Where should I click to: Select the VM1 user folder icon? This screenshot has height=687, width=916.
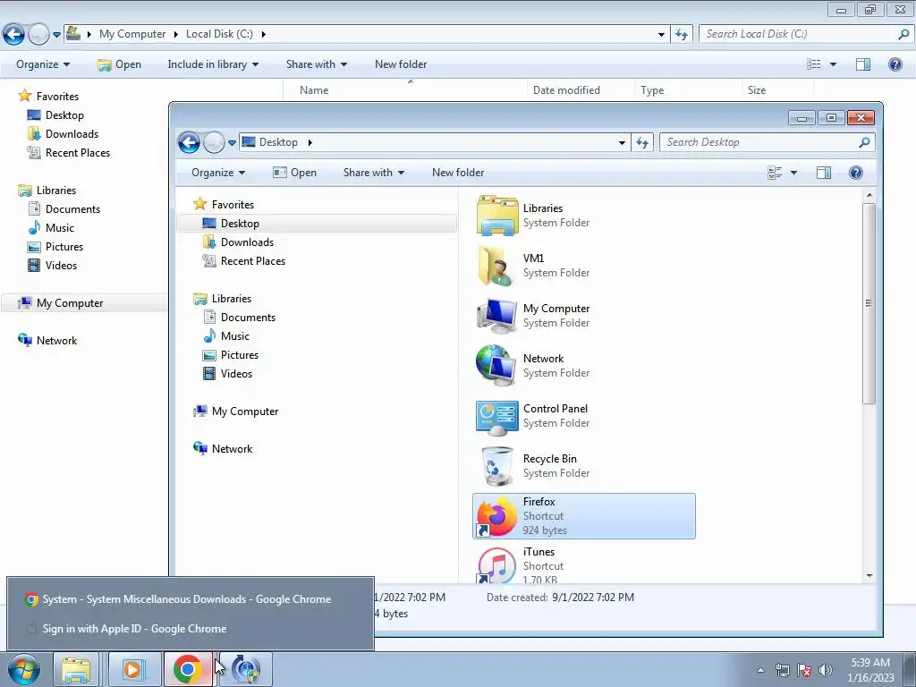(x=496, y=266)
